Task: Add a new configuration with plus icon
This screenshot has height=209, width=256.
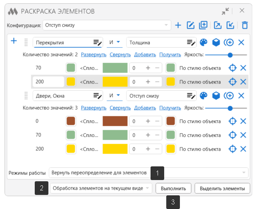Action: pyautogui.click(x=178, y=25)
